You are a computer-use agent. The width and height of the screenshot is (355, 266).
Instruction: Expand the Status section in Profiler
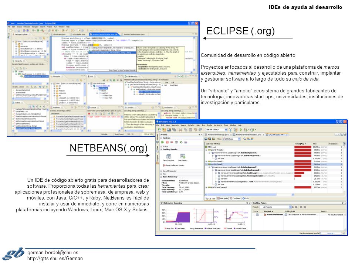[161, 147]
